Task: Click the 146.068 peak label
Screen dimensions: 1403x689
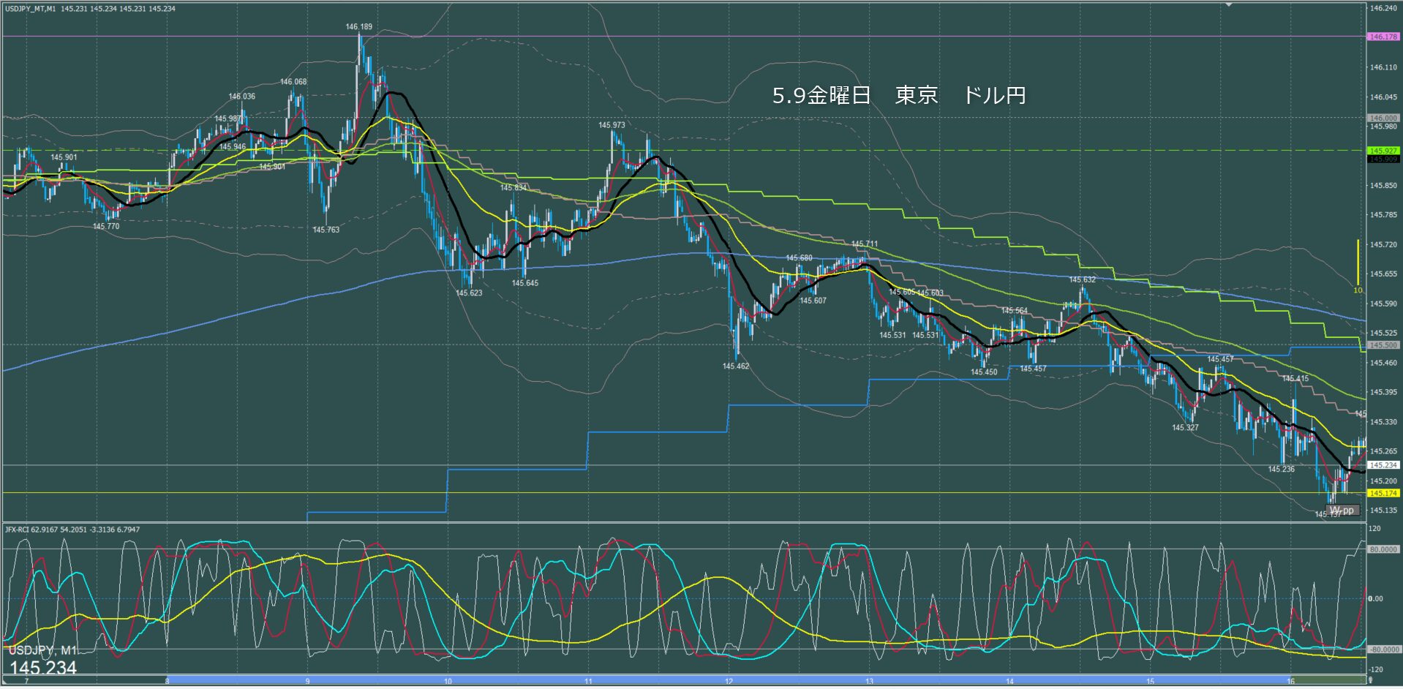Action: tap(293, 82)
